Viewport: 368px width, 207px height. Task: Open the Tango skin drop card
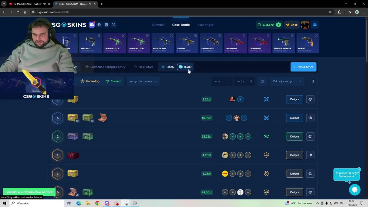(307, 43)
